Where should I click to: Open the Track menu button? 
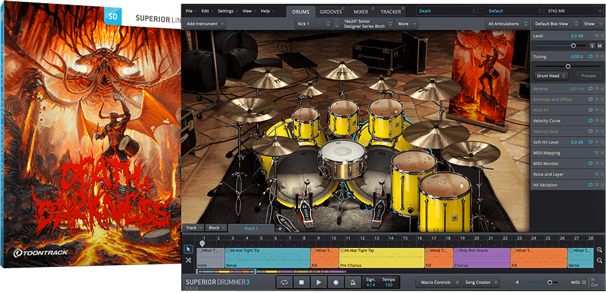(194, 228)
